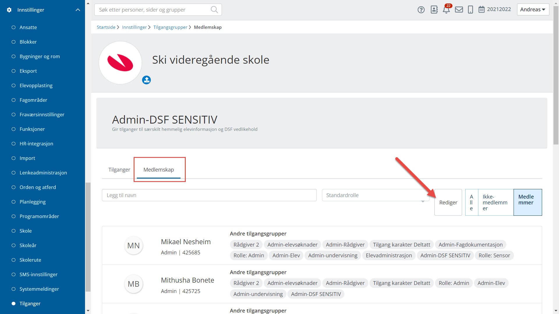This screenshot has height=314, width=559.
Task: Click the search magnifier icon
Action: click(214, 10)
